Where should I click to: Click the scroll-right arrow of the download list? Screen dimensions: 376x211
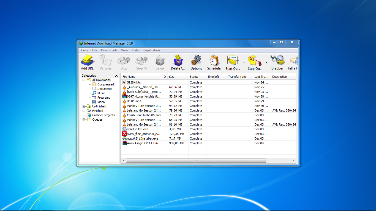[x=293, y=160]
